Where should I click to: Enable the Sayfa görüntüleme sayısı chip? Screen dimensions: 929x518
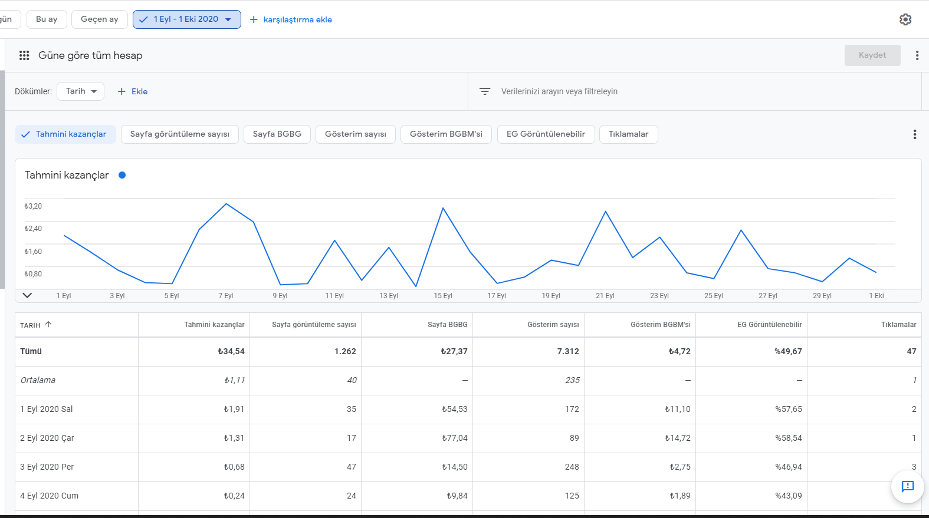coord(180,134)
